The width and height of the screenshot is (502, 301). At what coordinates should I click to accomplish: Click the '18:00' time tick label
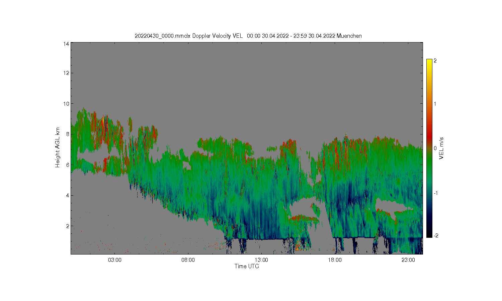(335, 260)
